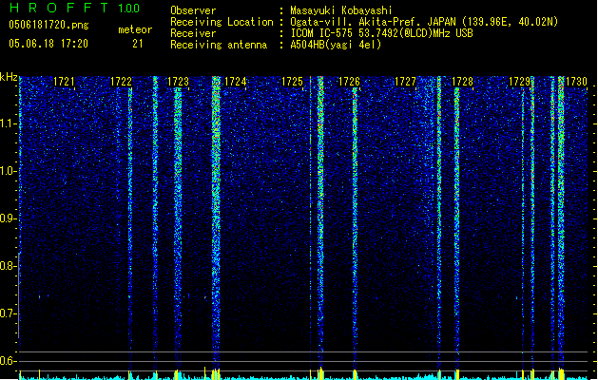The height and width of the screenshot is (380, 598).
Task: Click the Observer label
Action: [x=193, y=10]
